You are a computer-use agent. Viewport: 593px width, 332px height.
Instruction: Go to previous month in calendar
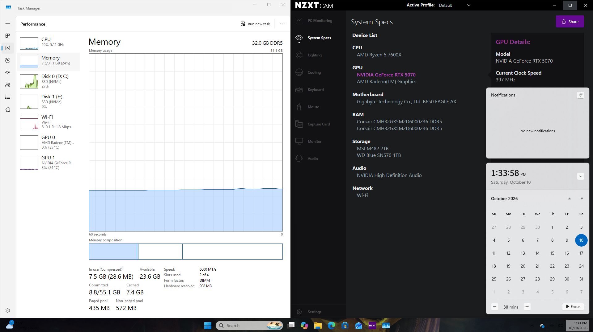coord(569,199)
